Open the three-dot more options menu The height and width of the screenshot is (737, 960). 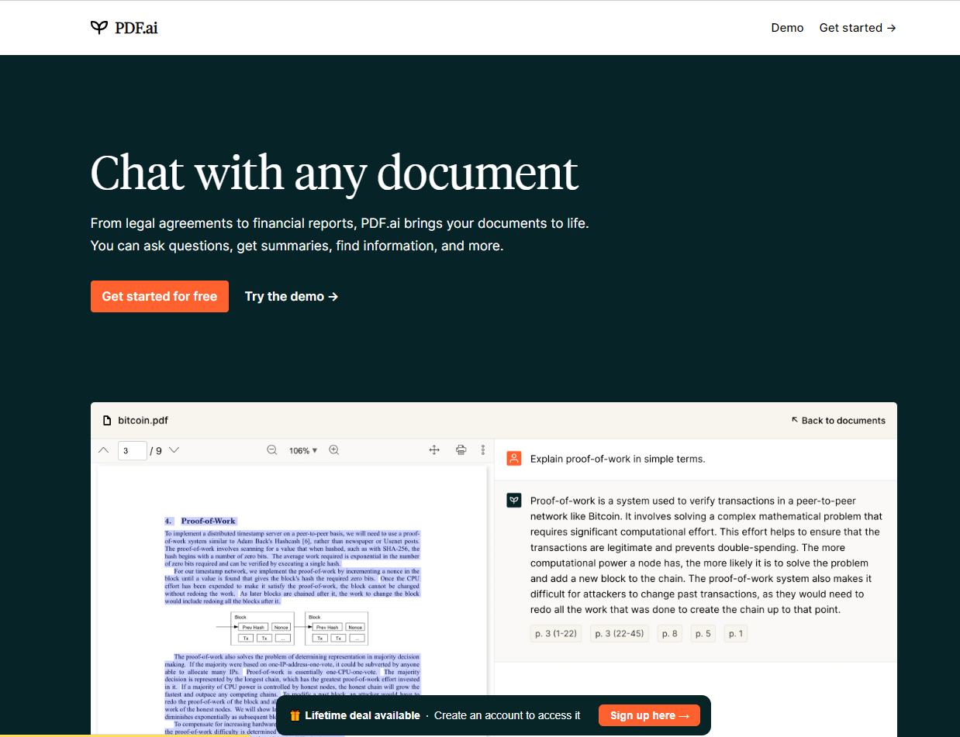(x=483, y=449)
